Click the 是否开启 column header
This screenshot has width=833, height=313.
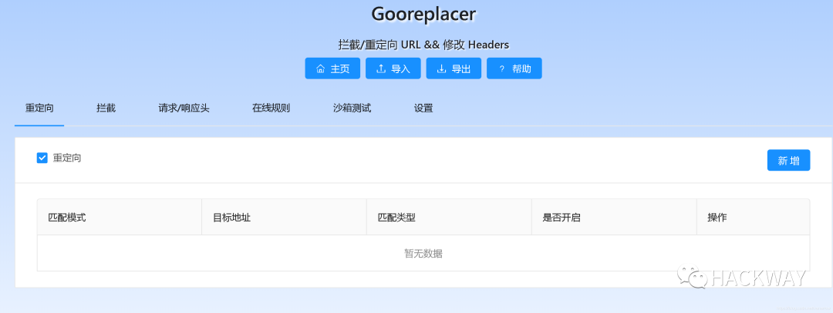pyautogui.click(x=614, y=218)
